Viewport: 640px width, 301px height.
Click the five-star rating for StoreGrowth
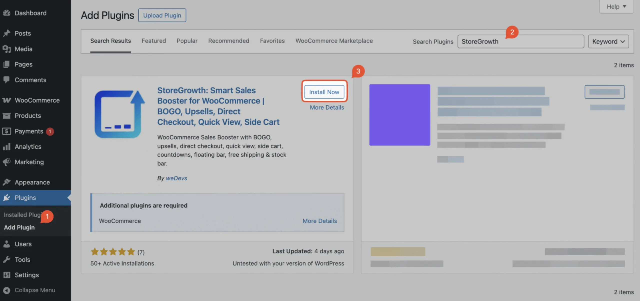point(113,252)
